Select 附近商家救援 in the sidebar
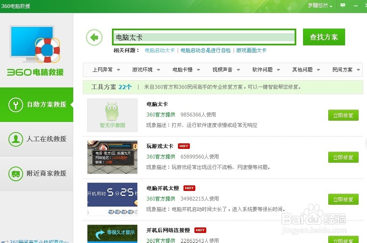Viewport: 367px width, 243px height. click(37, 174)
